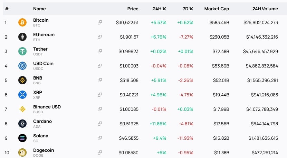Sort table by the # rank column
287x158 pixels.
[7, 9]
